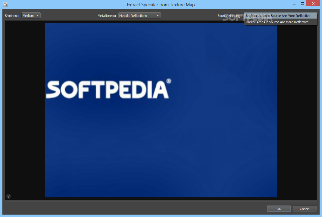Choose Brighter Areas in Source Are More Reflective
The width and height of the screenshot is (322, 217).
pyautogui.click(x=280, y=16)
